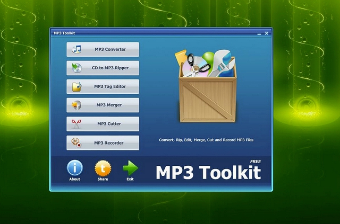Click the orange Share icon

click(103, 168)
